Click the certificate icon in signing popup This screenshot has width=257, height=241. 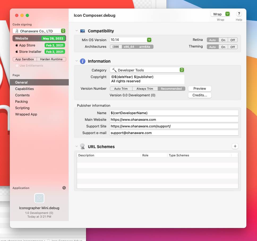pos(17,31)
